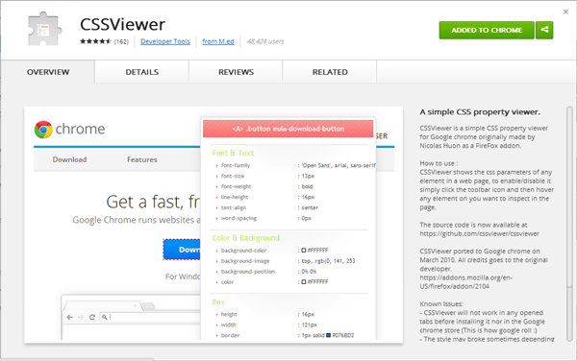Click the reload icon in pictured browser

[92, 317]
